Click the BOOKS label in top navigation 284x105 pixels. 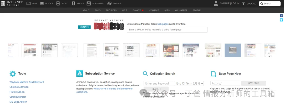(x=49, y=3)
